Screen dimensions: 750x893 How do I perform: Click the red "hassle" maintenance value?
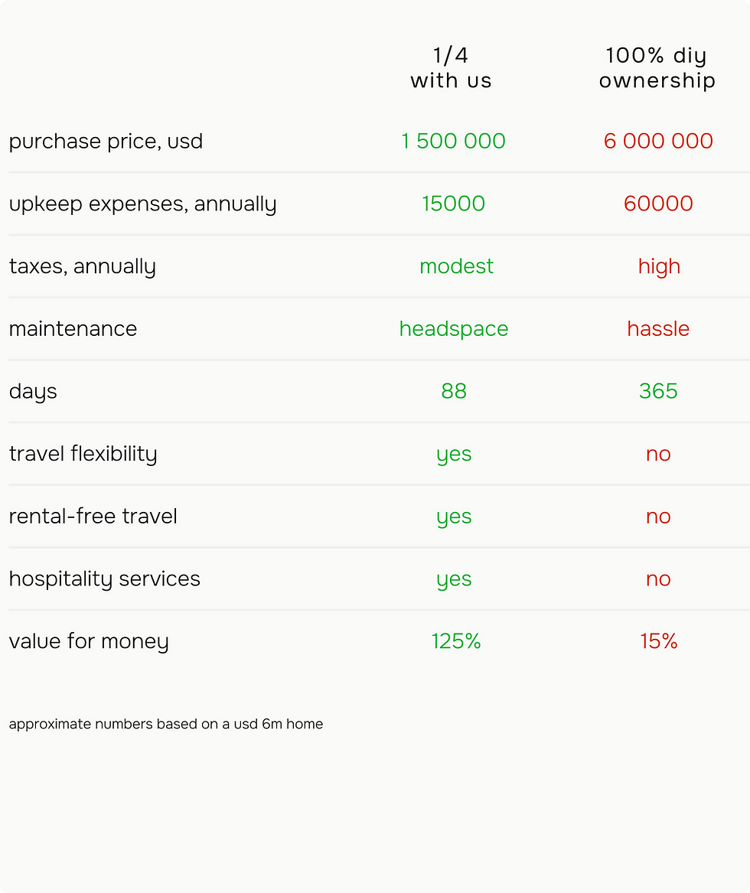(658, 329)
